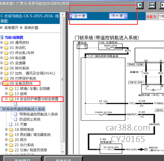Image resolution: width=164 pixels, height=161 pixels.
Task: Click the 当前:线路图 root node
Action: 14,37
